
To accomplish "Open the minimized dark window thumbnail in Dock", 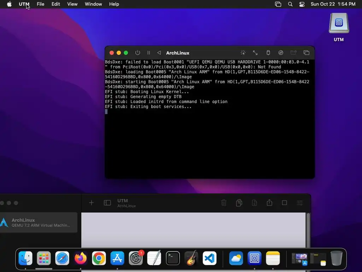I will (x=318, y=259).
